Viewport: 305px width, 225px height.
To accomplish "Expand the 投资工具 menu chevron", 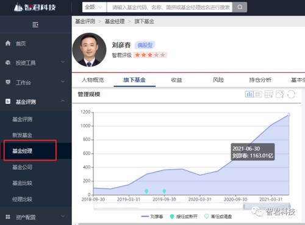I will coord(63,62).
